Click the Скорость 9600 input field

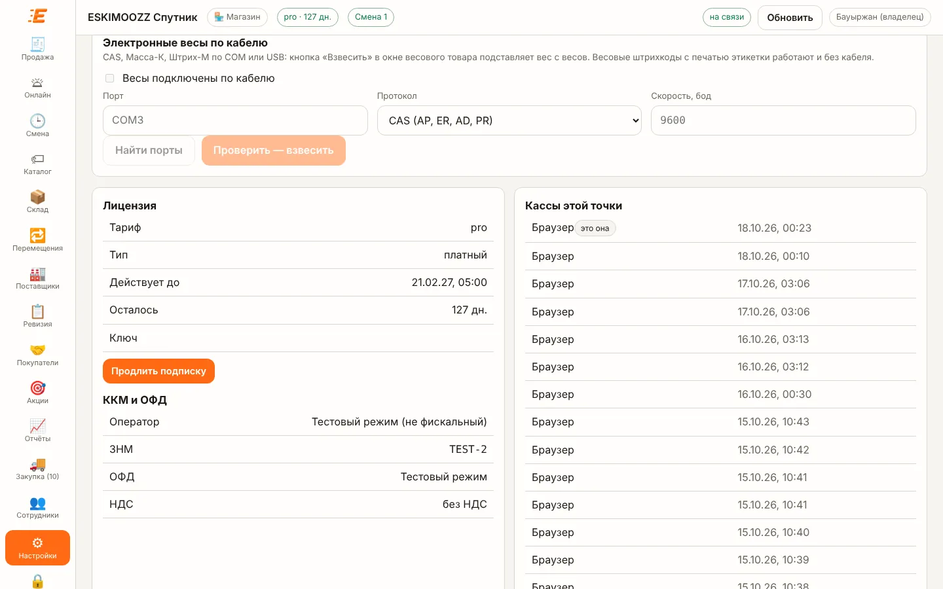(783, 120)
